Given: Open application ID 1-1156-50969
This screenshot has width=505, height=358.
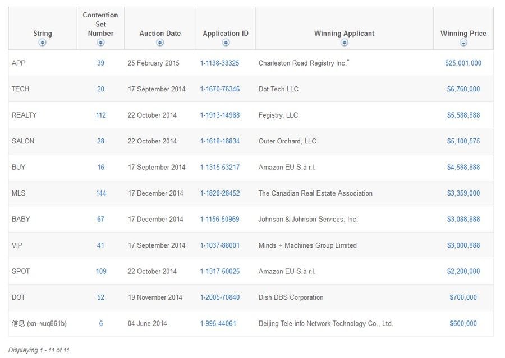Looking at the screenshot, I should 219,220.
